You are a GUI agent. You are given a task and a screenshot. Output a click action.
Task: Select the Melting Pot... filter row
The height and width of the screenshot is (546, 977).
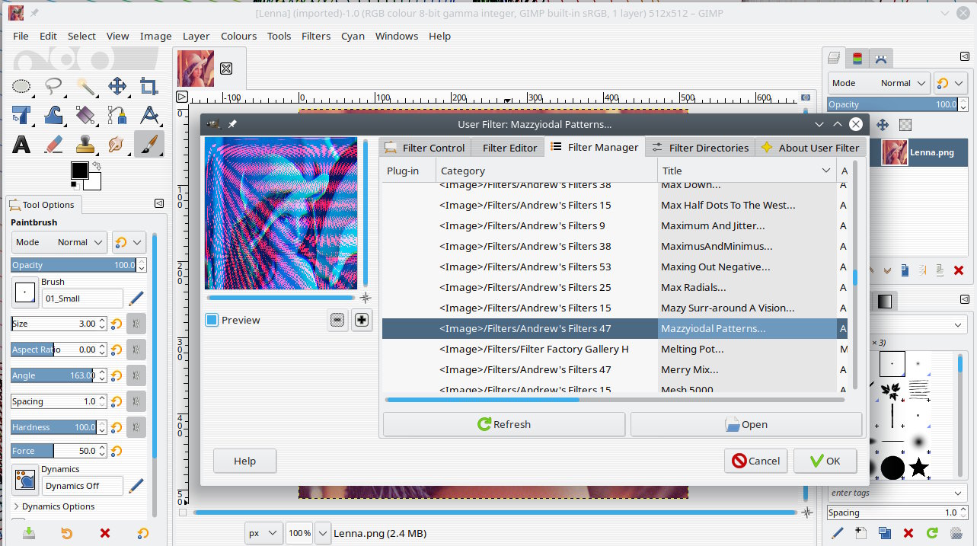pyautogui.click(x=615, y=349)
